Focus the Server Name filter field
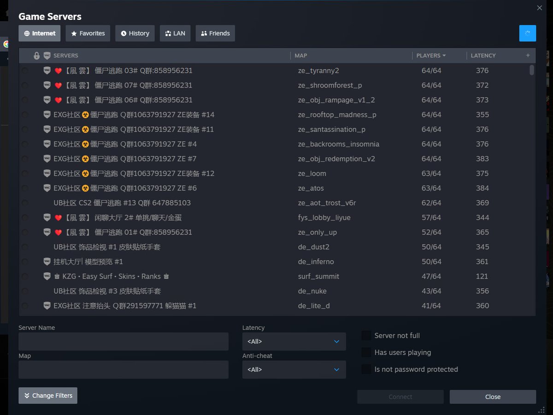Viewport: 553px width, 415px height. click(x=124, y=342)
